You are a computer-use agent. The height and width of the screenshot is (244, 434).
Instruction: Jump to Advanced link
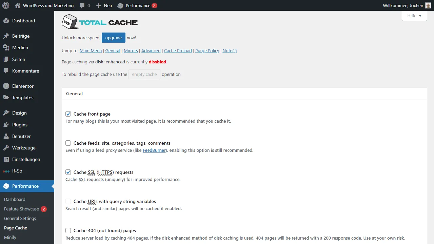151,50
